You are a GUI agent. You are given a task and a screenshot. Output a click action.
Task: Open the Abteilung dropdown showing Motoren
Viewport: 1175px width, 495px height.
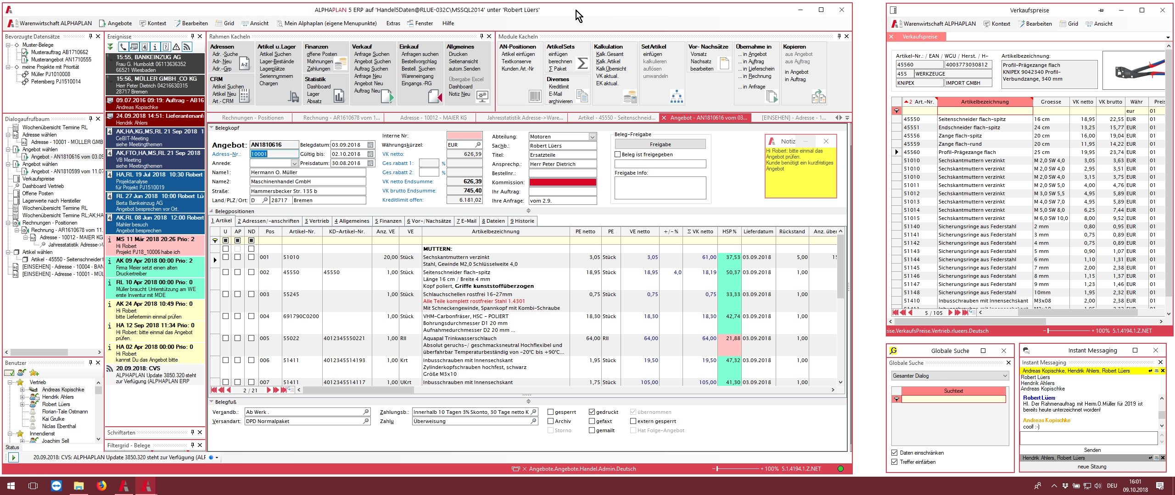[x=592, y=137]
